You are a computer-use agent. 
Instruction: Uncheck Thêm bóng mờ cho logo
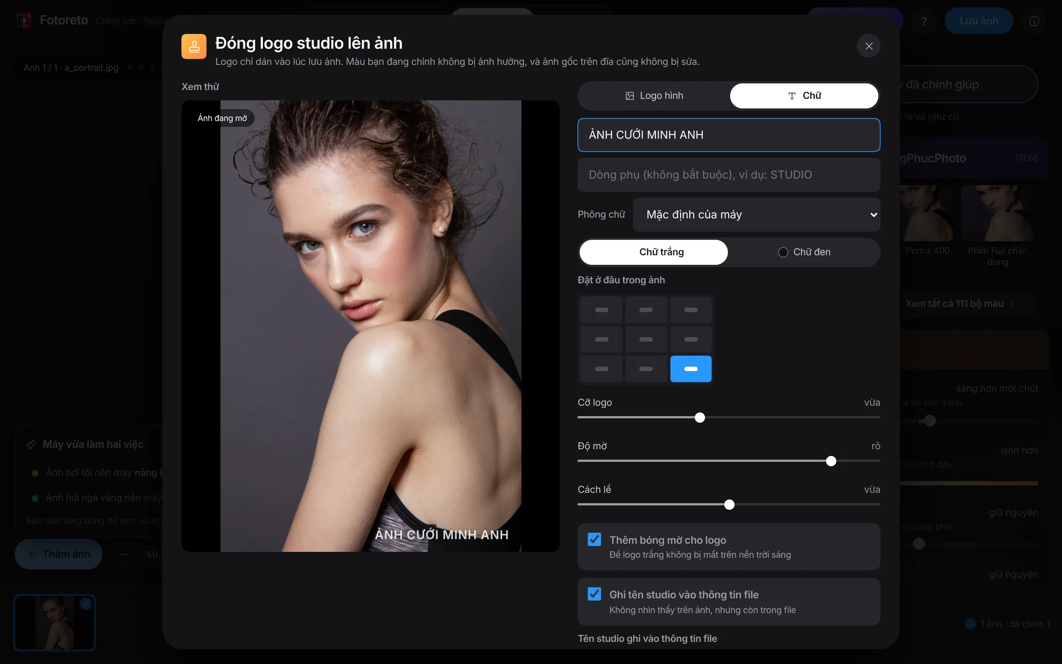[x=594, y=539]
